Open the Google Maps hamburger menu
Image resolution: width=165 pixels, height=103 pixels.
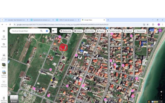[x=4, y=31]
